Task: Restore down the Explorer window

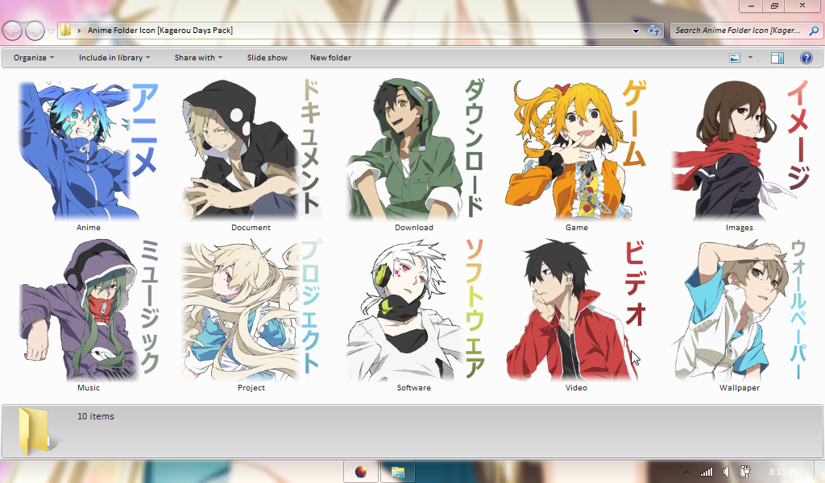Action: (774, 6)
